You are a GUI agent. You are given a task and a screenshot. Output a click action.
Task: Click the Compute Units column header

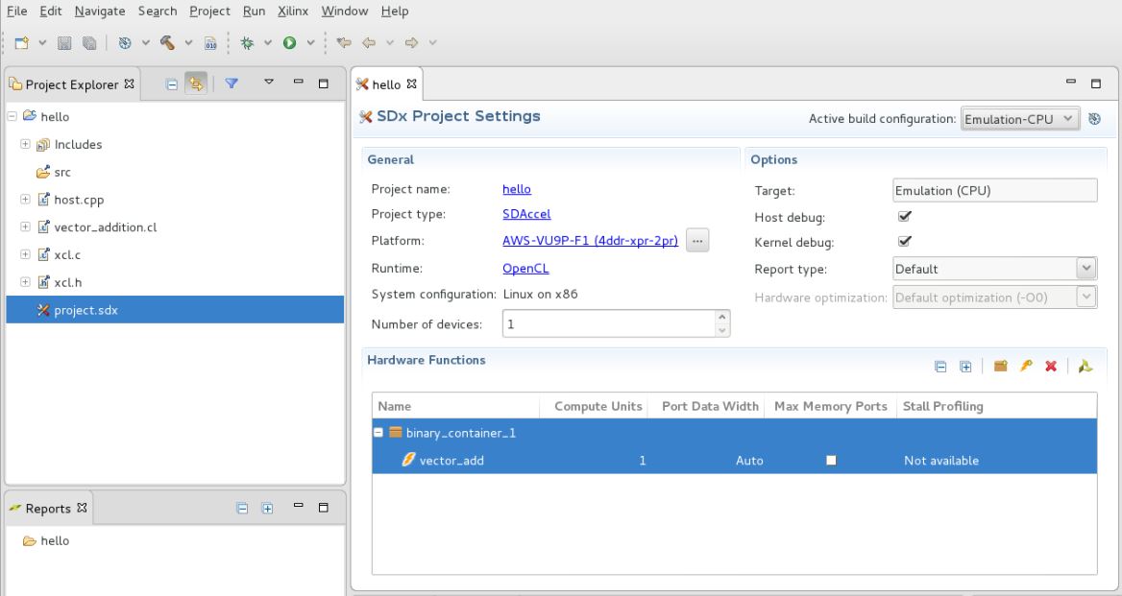(598, 406)
